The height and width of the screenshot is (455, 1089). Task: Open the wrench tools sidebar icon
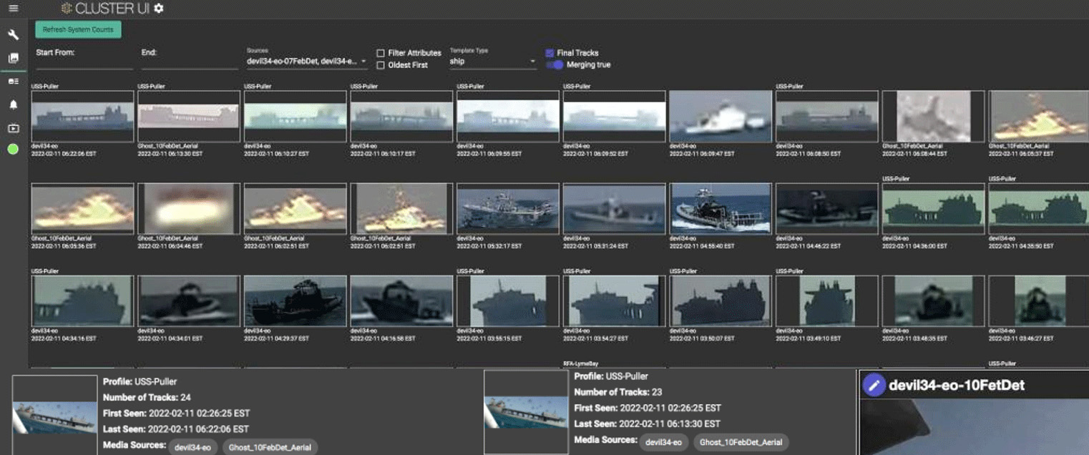pyautogui.click(x=13, y=34)
